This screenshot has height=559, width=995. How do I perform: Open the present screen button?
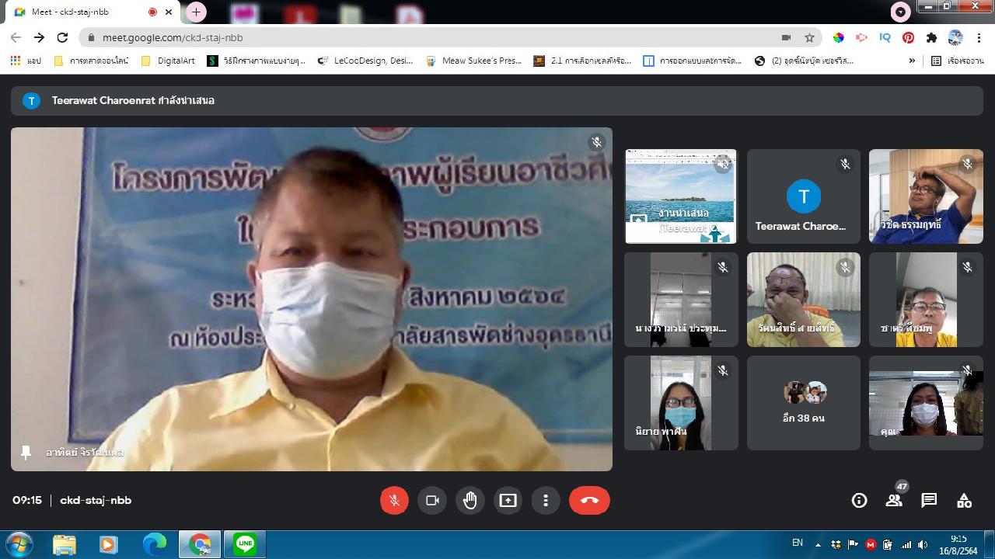point(508,500)
